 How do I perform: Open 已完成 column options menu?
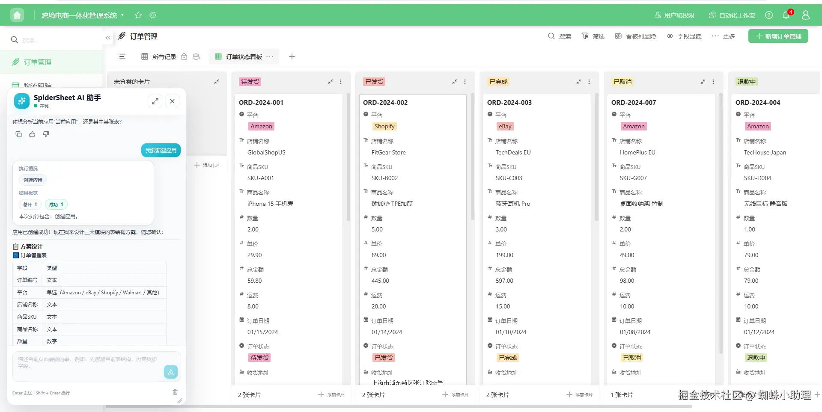click(x=589, y=82)
